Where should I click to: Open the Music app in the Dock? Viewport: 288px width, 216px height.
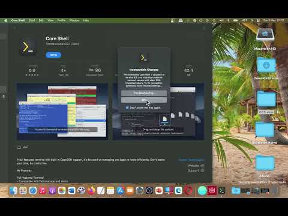tap(43, 191)
